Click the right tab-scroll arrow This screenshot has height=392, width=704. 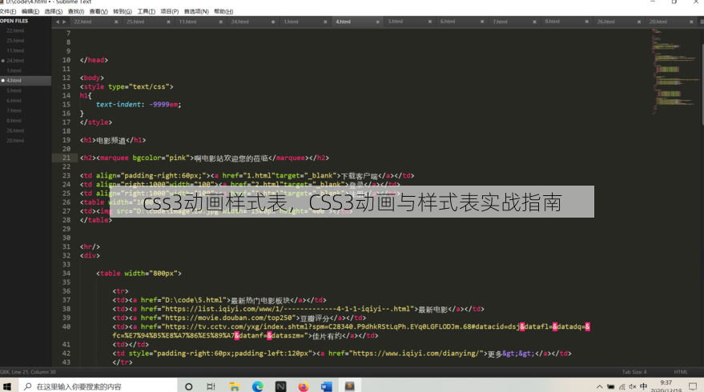click(64, 22)
